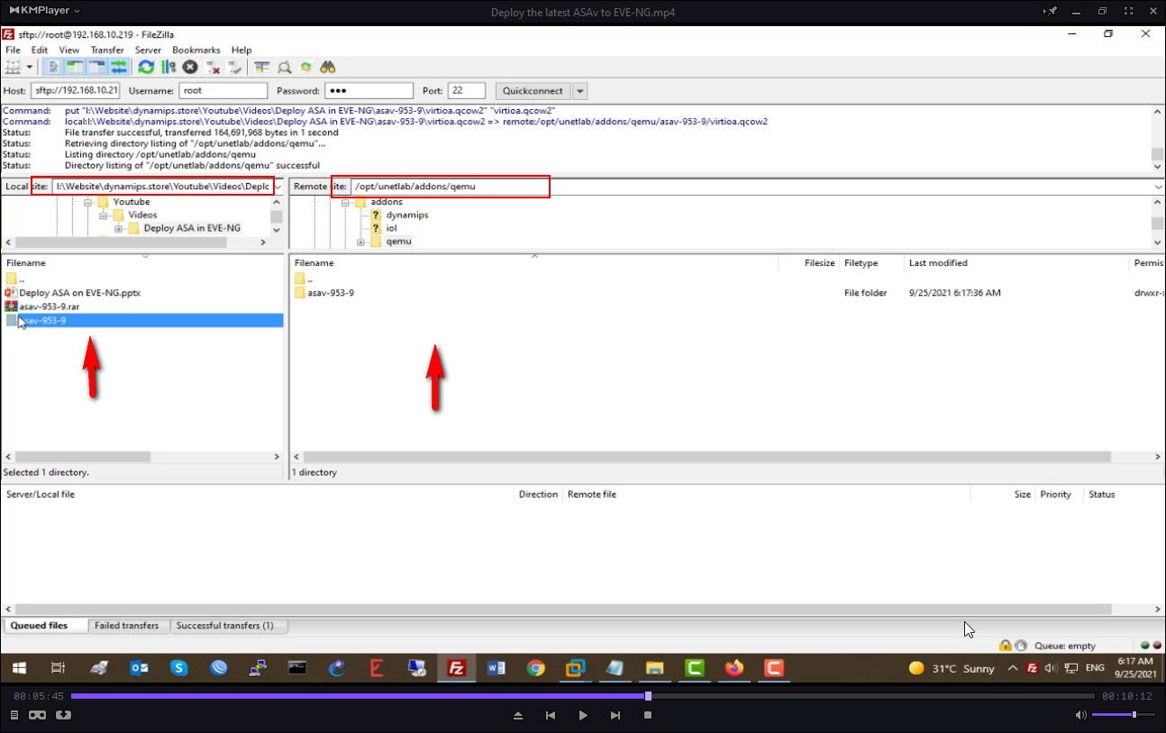This screenshot has height=733, width=1166.
Task: Toggle the transfer queue display
Action: pyautogui.click(x=118, y=67)
